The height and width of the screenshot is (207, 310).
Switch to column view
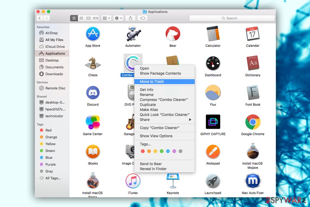coord(89,18)
